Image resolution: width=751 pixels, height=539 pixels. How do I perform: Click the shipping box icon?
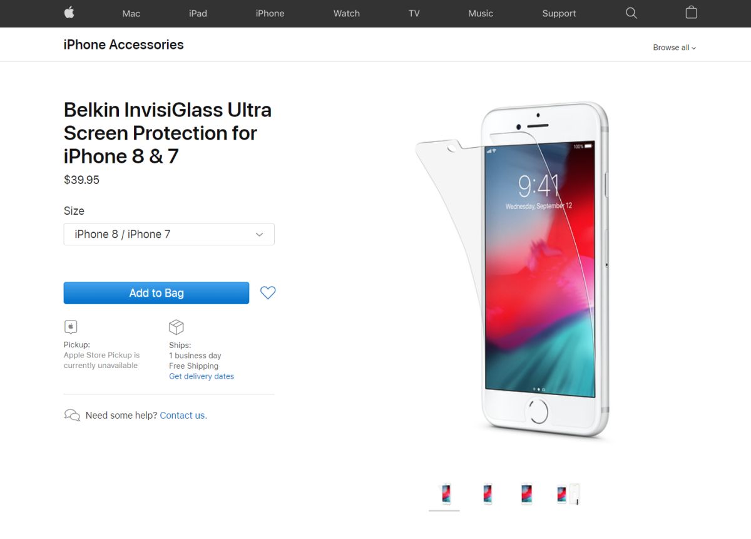click(176, 327)
